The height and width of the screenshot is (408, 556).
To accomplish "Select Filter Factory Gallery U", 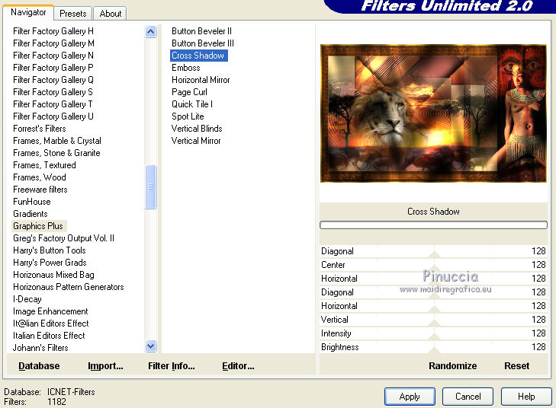I will pos(53,116).
